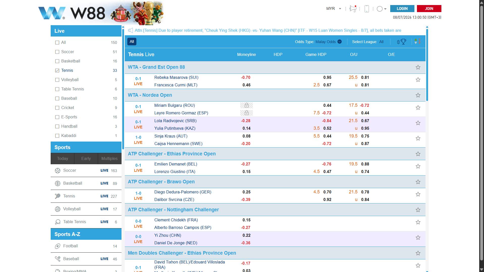
Task: Favorite the WTA - Nordea Open league star
Action: 418,95
